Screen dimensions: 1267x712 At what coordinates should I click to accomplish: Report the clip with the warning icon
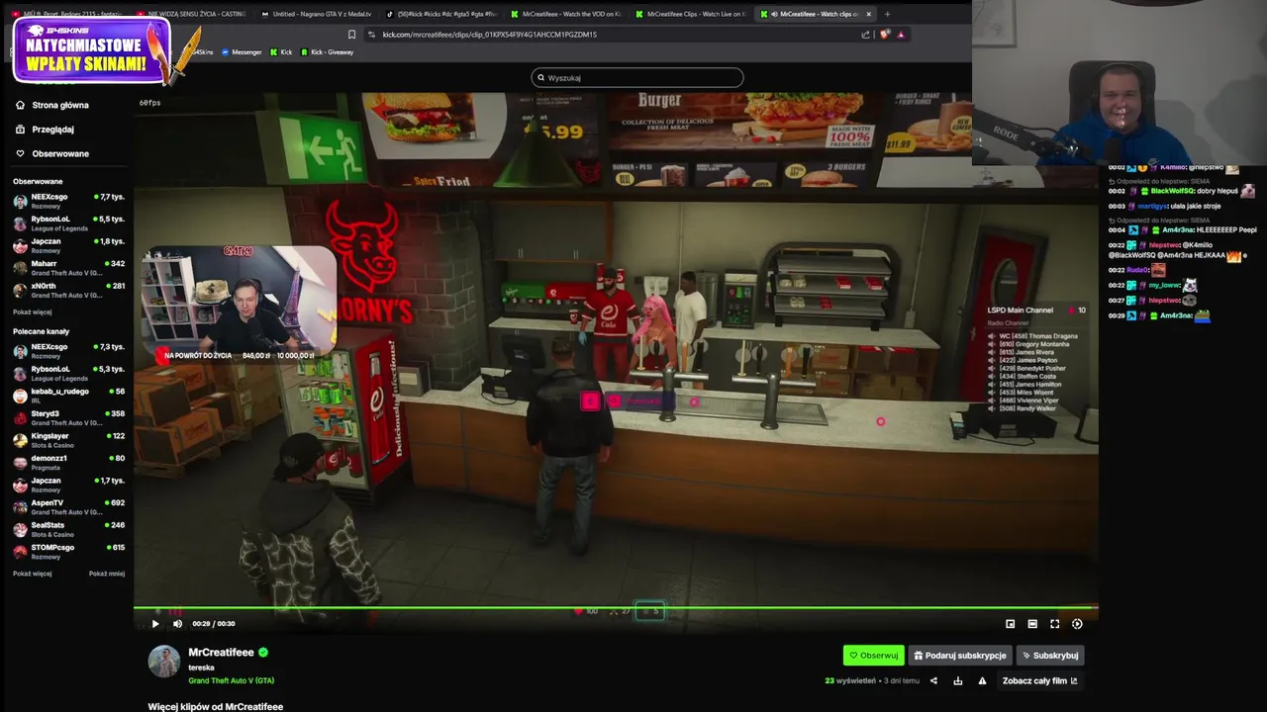click(982, 680)
